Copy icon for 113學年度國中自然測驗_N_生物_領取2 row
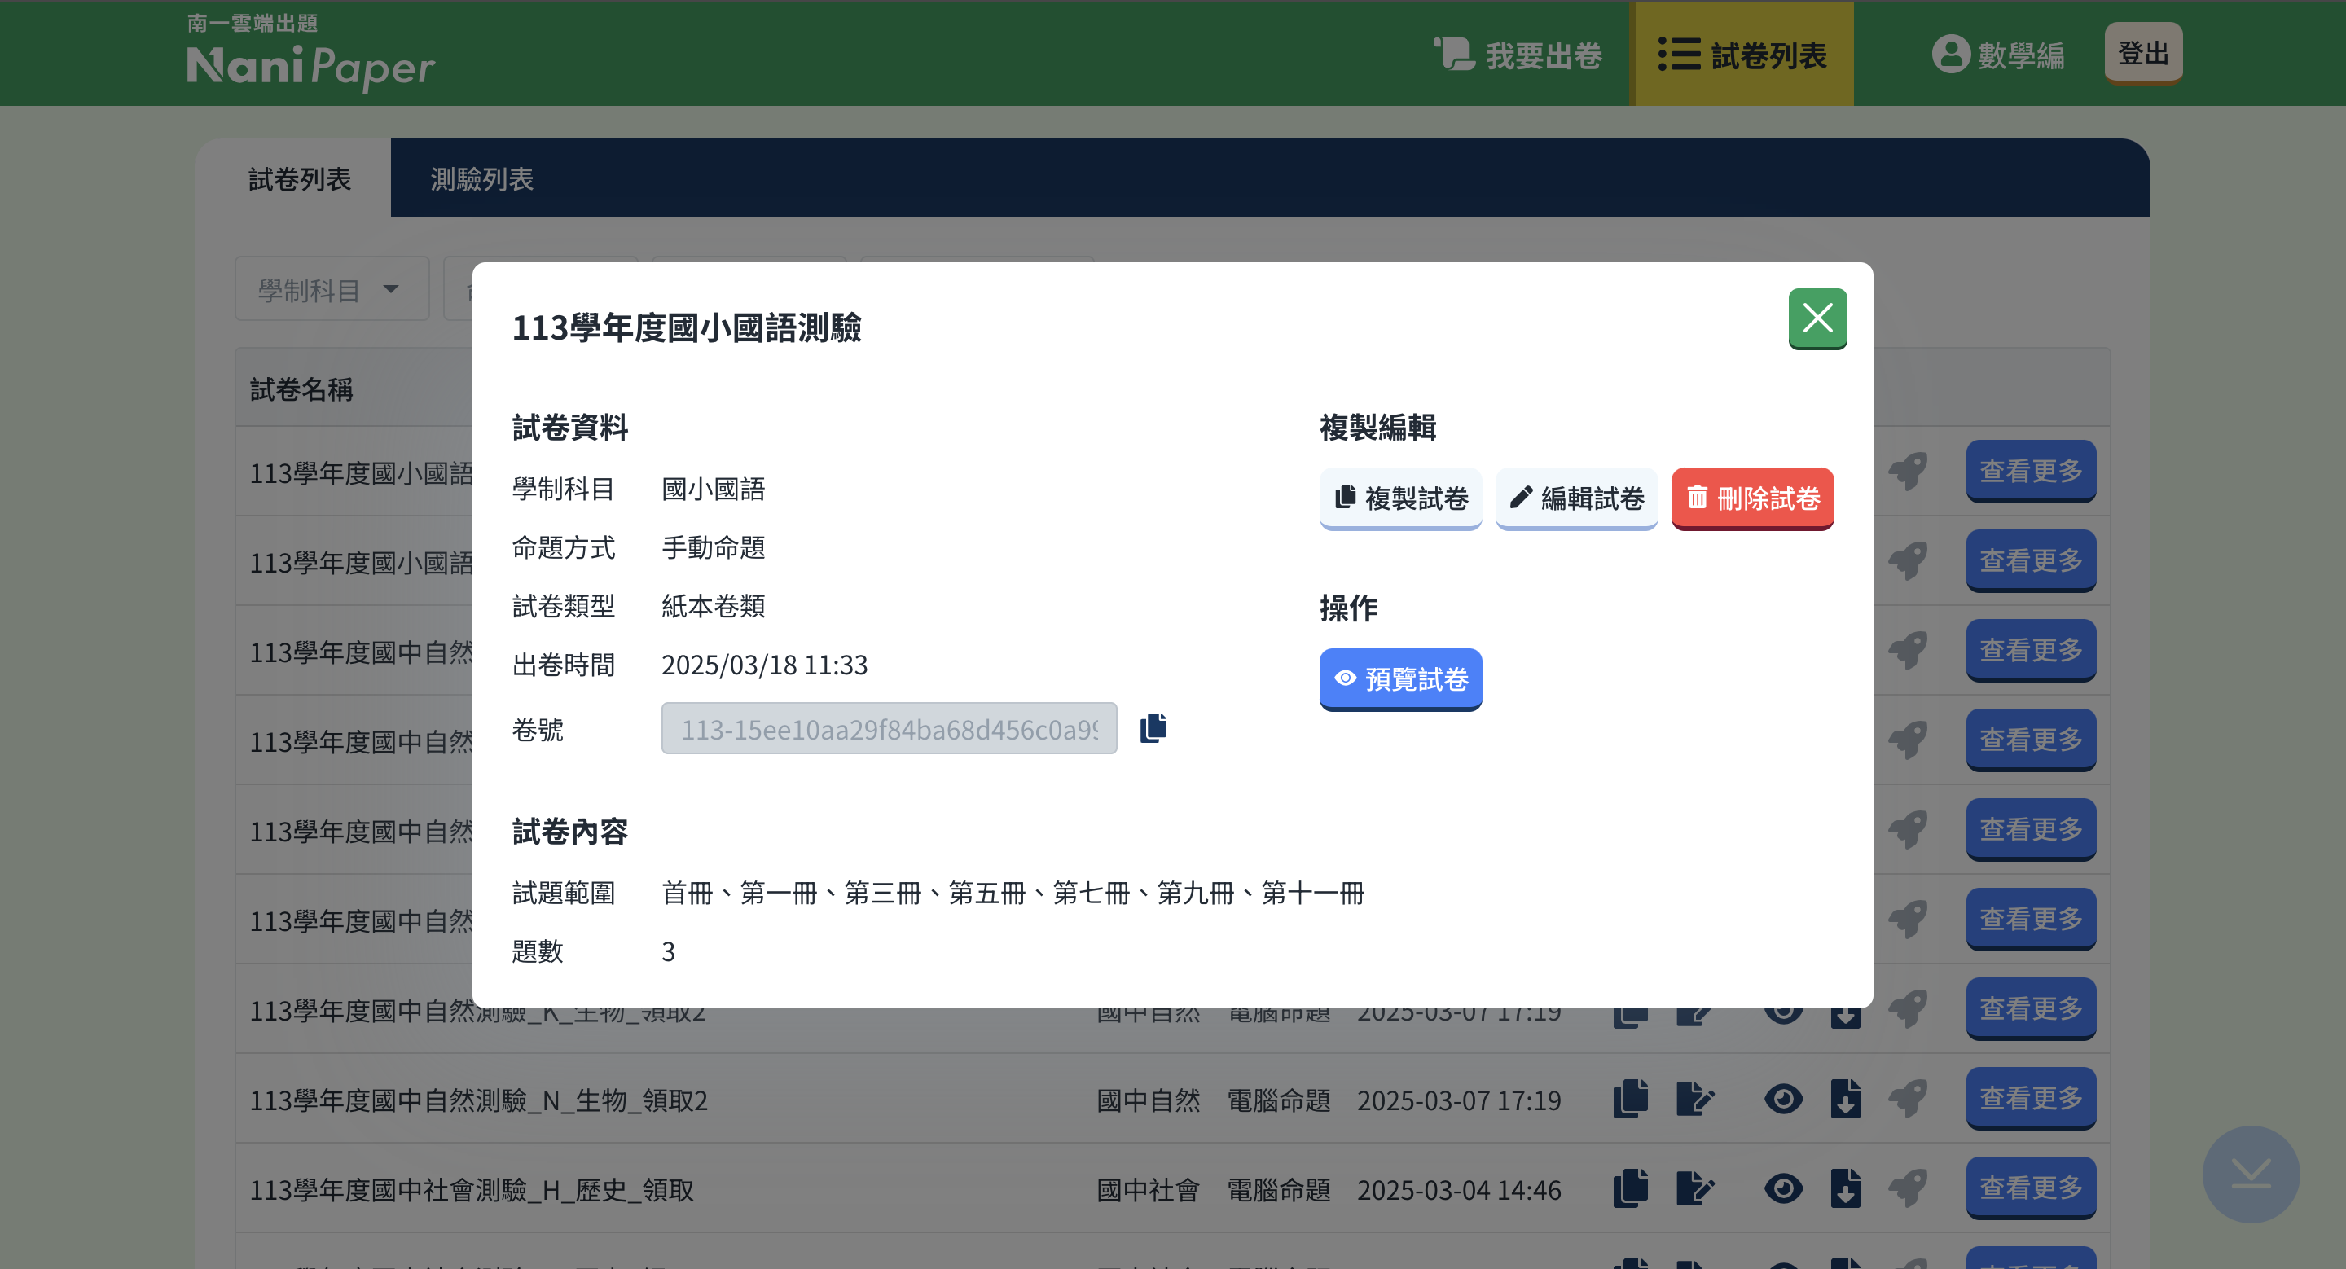 coord(1631,1099)
